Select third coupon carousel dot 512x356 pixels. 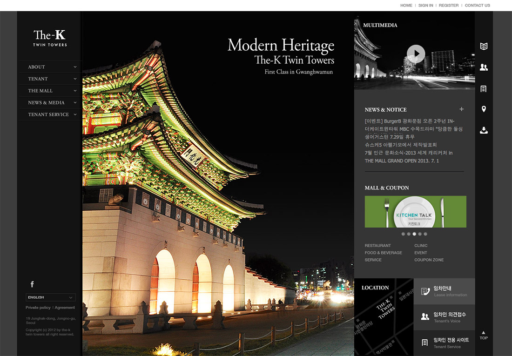point(414,234)
